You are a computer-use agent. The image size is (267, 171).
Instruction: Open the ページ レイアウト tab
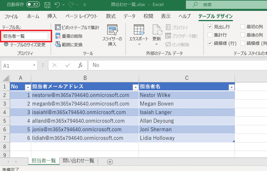[81, 16]
